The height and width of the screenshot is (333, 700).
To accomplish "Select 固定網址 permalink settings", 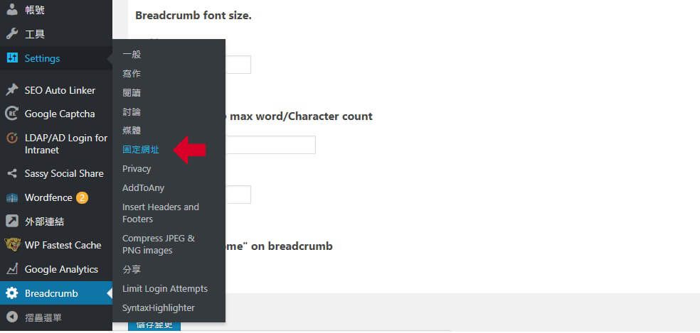I will (x=141, y=150).
